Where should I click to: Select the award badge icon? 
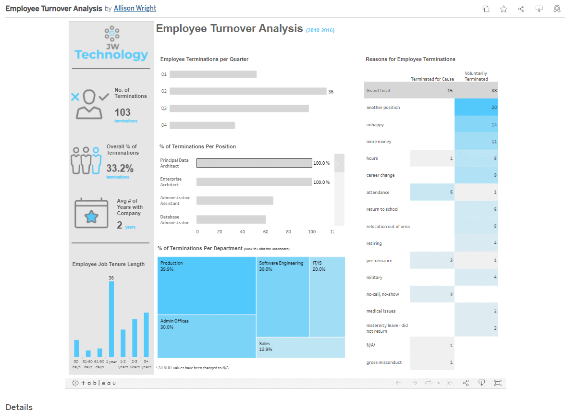tap(557, 9)
